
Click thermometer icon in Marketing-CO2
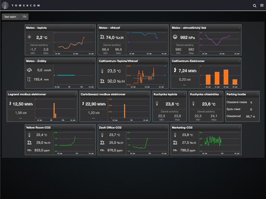coord(175,135)
